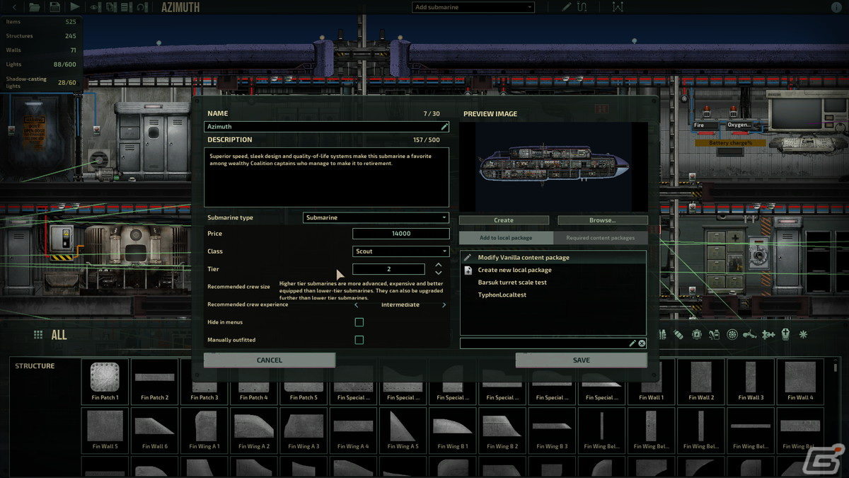Click the CANCEL button

point(270,360)
